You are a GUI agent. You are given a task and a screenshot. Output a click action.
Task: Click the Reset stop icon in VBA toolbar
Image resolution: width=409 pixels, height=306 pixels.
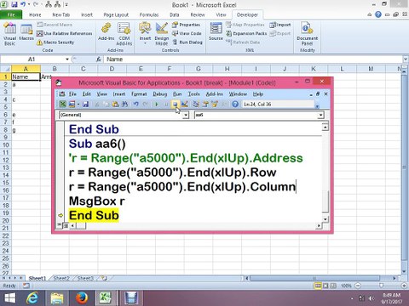click(x=175, y=105)
